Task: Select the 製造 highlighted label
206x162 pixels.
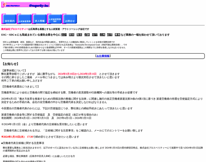Action: tap(79, 35)
